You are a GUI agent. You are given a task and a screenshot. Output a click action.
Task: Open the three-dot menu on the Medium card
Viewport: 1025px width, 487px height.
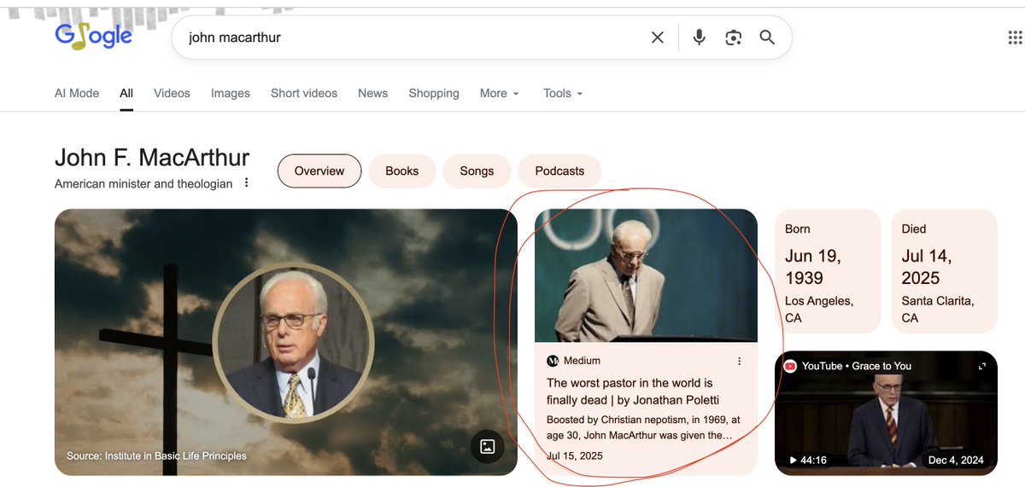pyautogui.click(x=740, y=361)
